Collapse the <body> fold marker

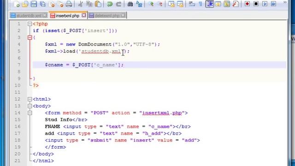(x=29, y=106)
